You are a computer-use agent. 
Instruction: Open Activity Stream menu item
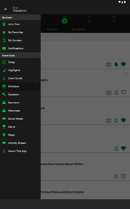[20, 143]
